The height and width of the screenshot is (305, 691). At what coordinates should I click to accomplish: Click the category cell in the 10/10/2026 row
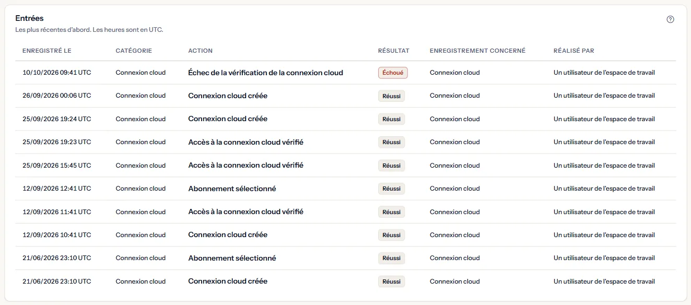point(140,73)
